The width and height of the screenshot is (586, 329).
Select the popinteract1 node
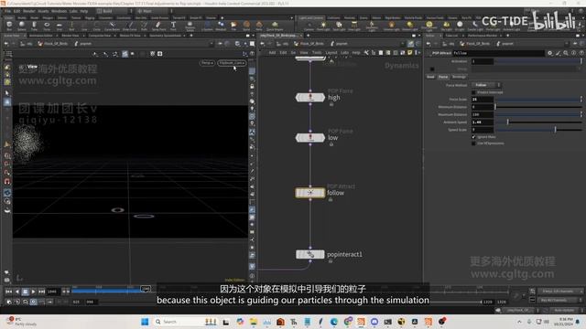310,254
